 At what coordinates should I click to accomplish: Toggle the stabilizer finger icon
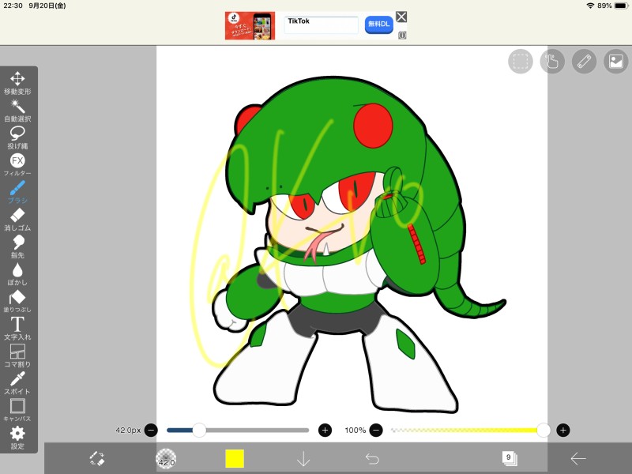click(552, 62)
